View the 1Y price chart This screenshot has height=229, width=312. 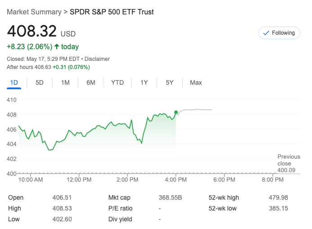click(144, 82)
